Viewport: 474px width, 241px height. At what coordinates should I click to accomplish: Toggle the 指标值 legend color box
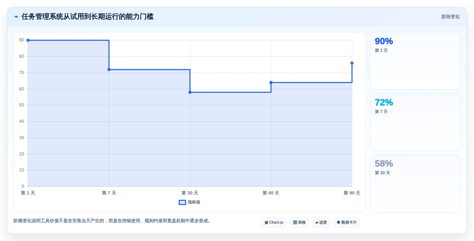point(182,202)
